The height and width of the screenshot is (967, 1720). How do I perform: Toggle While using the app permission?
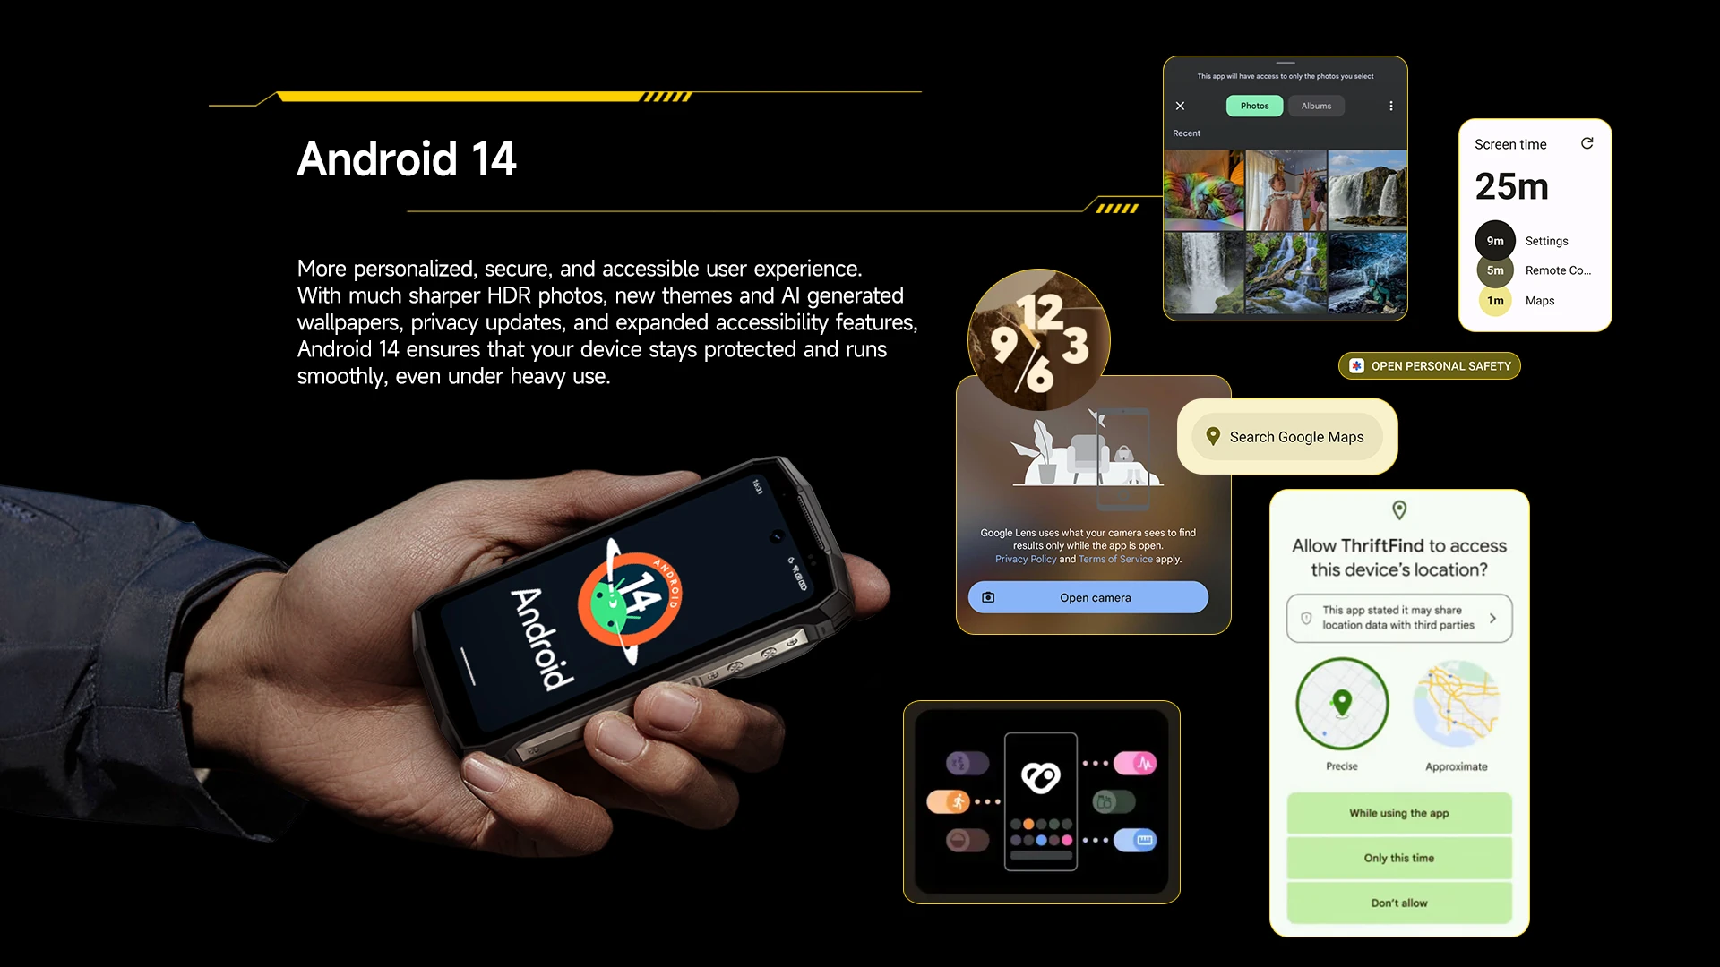tap(1398, 812)
